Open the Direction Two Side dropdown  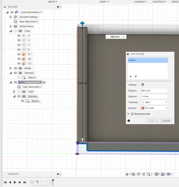[154, 108]
